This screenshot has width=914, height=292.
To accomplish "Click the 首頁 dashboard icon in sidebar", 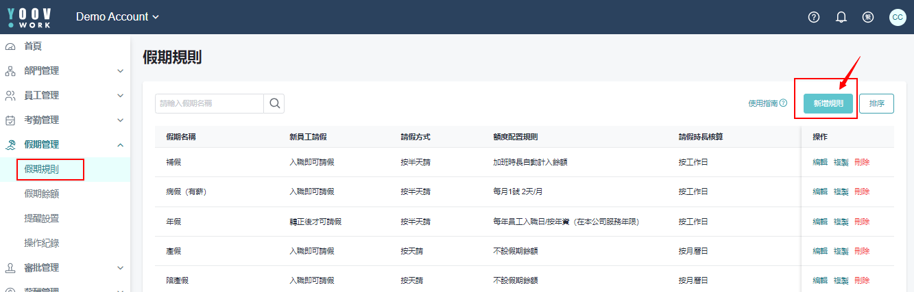I will [x=10, y=47].
